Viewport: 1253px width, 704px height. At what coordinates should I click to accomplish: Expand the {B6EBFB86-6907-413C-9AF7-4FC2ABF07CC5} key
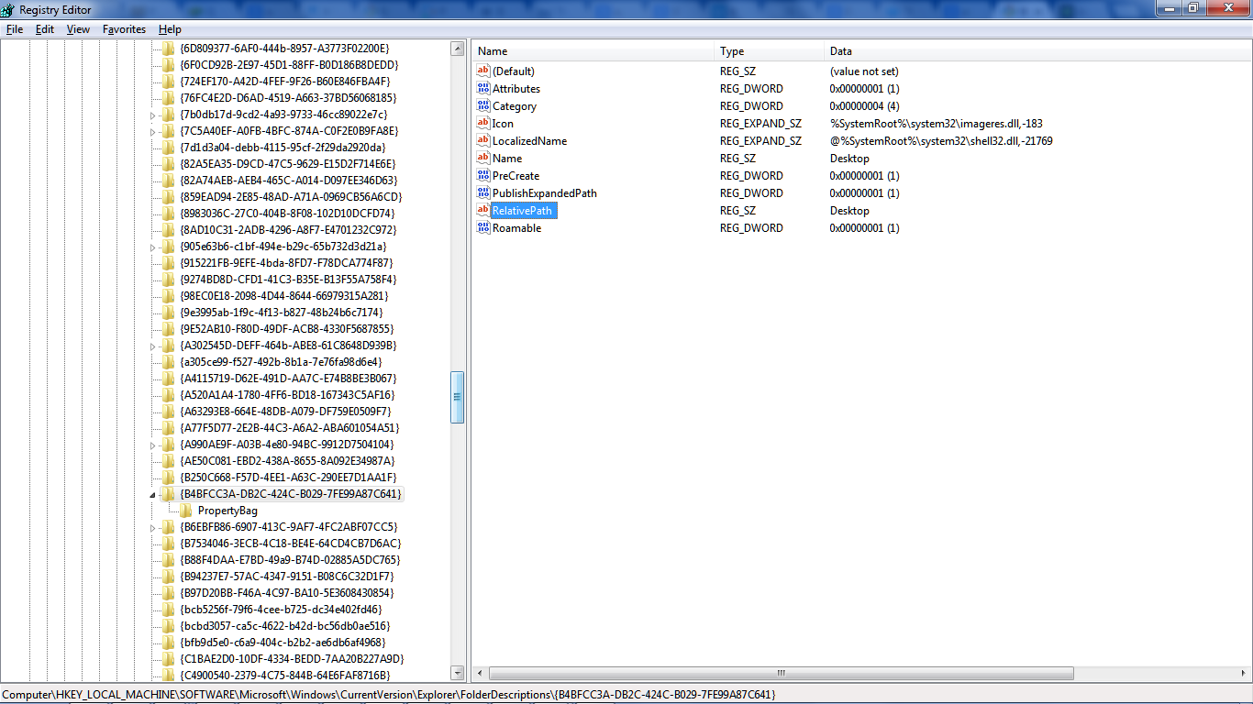[153, 528]
